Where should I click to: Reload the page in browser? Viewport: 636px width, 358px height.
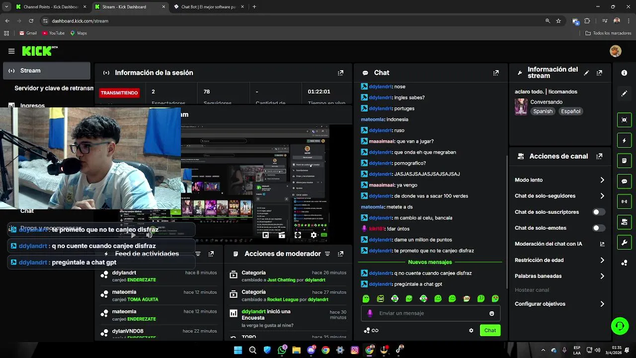pos(31,21)
